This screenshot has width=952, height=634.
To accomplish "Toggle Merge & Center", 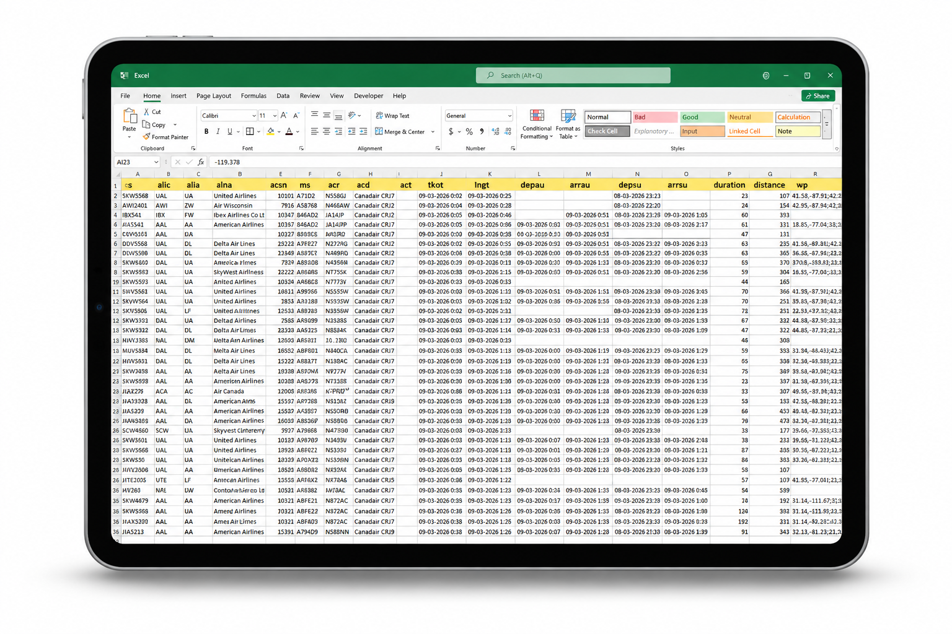I will point(400,132).
